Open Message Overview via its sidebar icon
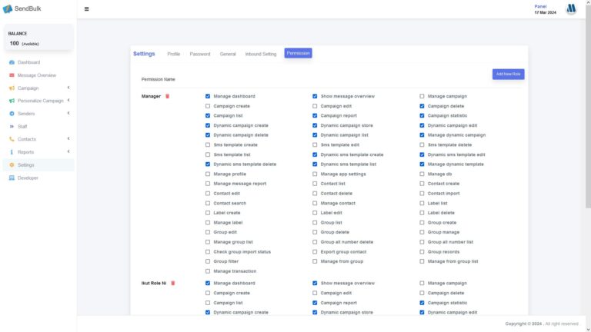 (x=12, y=75)
